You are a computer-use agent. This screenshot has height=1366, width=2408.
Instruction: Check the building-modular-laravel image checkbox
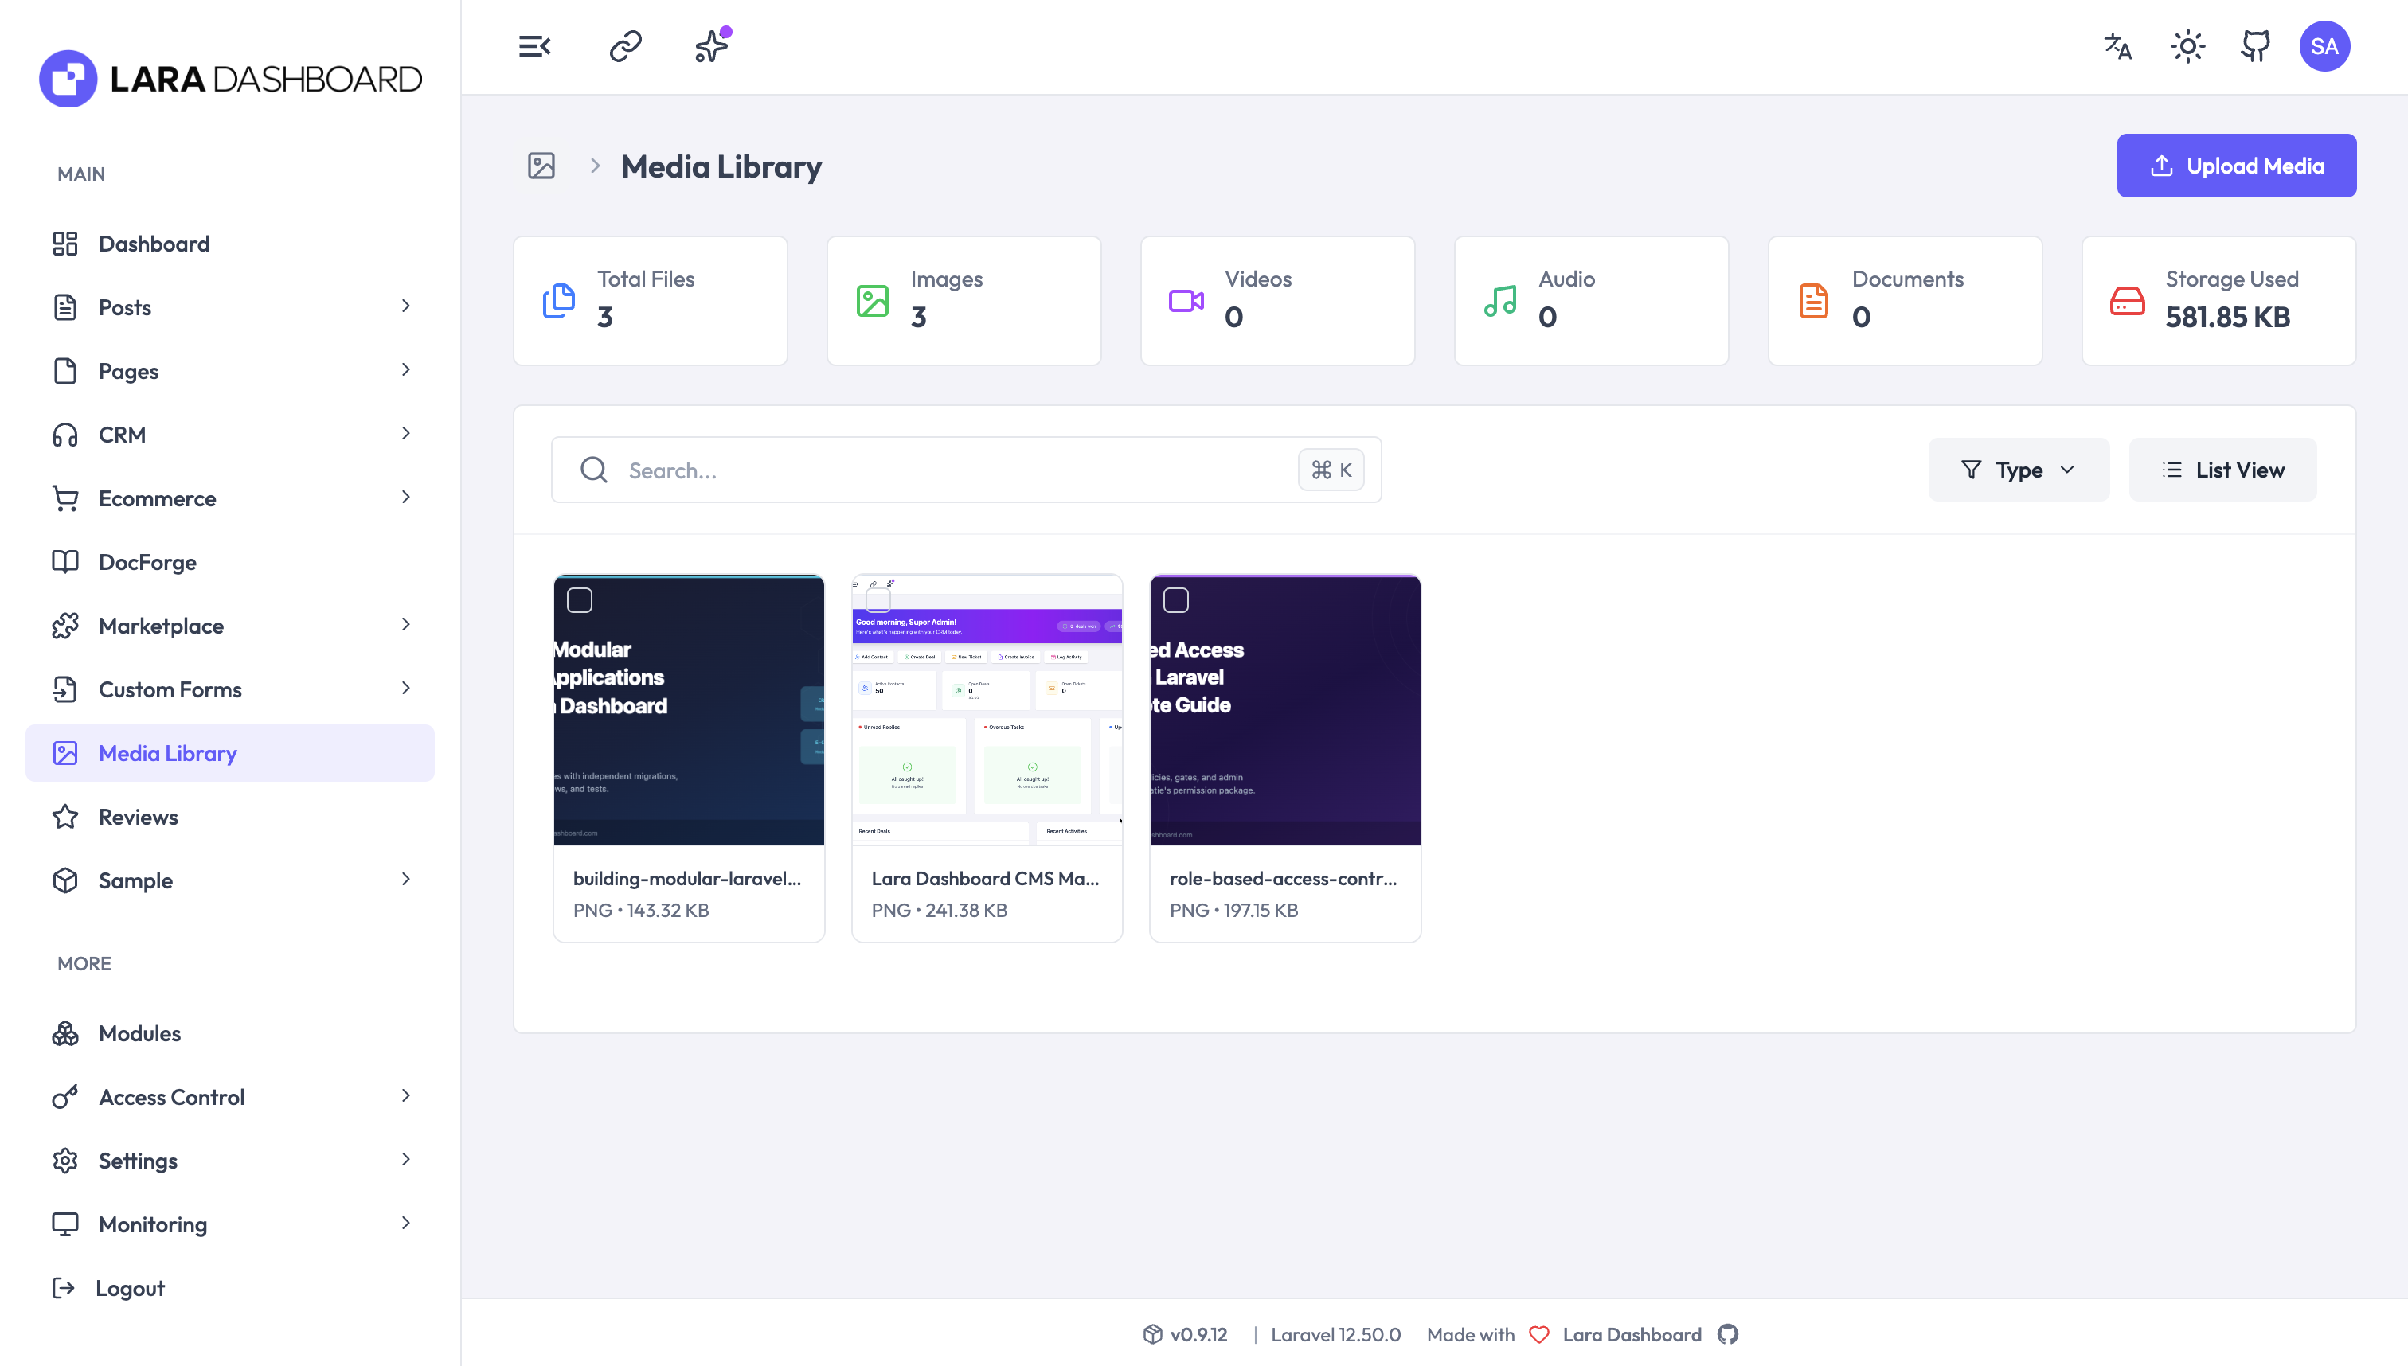(580, 599)
